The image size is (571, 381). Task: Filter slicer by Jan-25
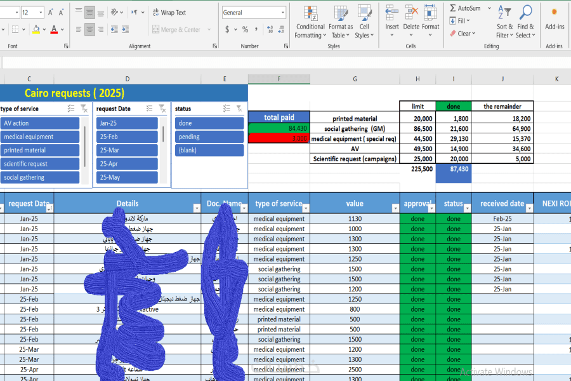pyautogui.click(x=127, y=123)
